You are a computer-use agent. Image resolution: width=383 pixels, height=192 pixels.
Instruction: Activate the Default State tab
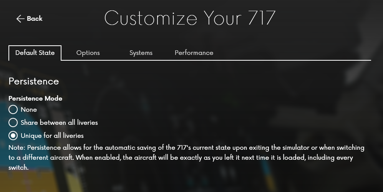point(35,53)
